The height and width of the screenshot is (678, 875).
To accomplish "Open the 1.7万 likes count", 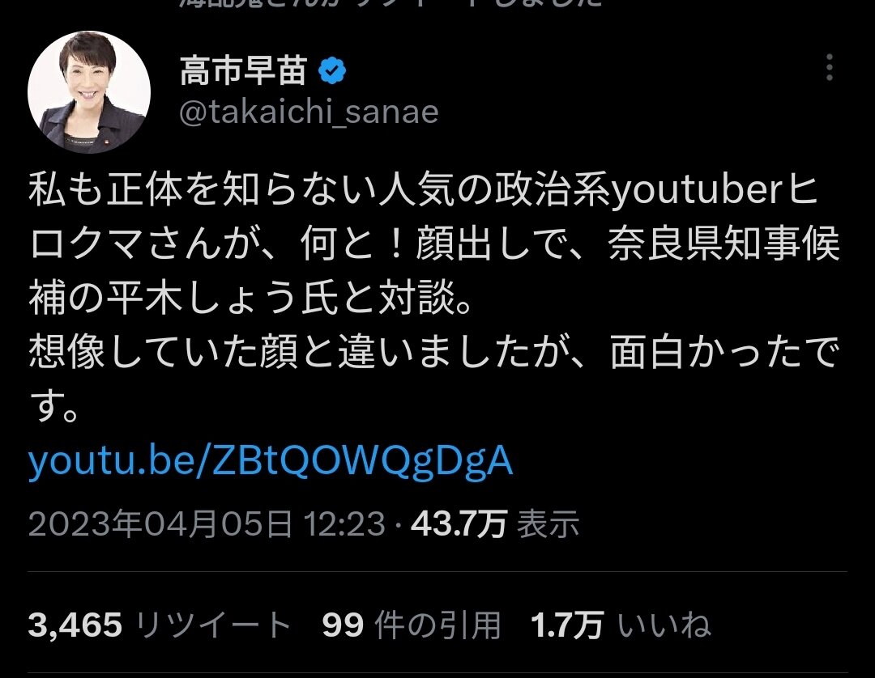I will click(x=567, y=625).
